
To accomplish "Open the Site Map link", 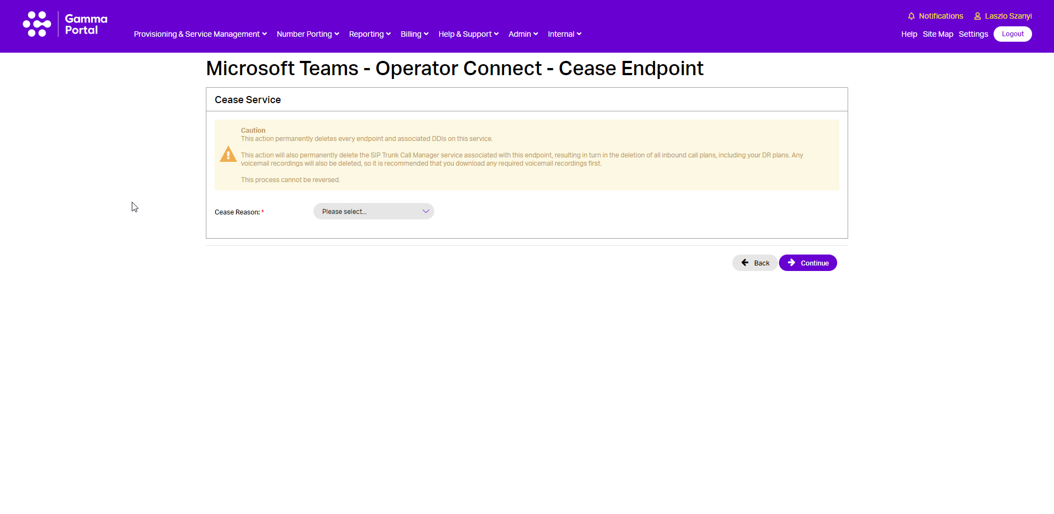I will 938,34.
